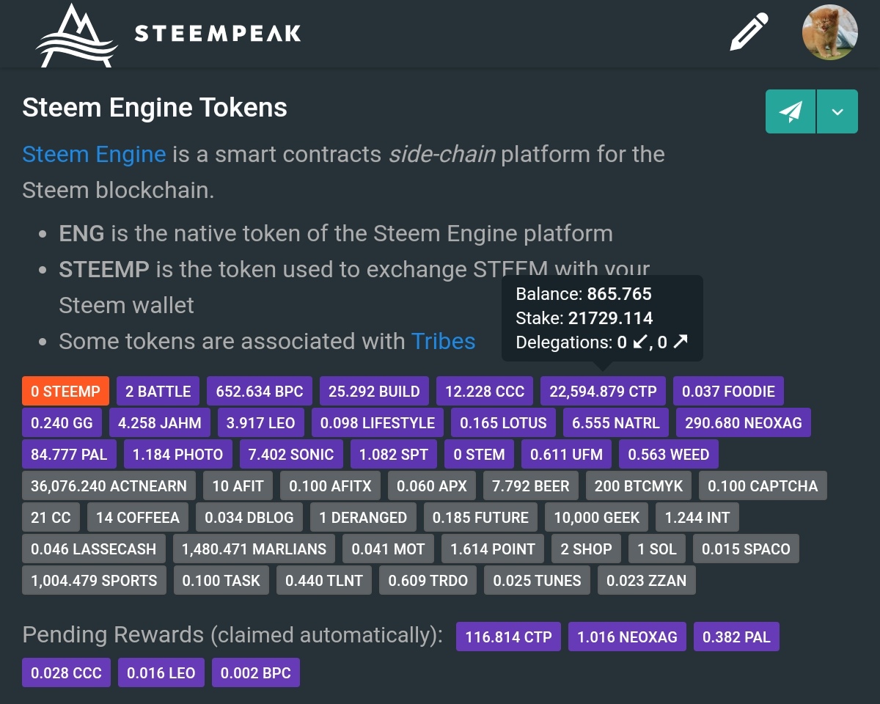Expand the dropdown arrow beside send button
This screenshot has width=880, height=704.
[x=837, y=111]
